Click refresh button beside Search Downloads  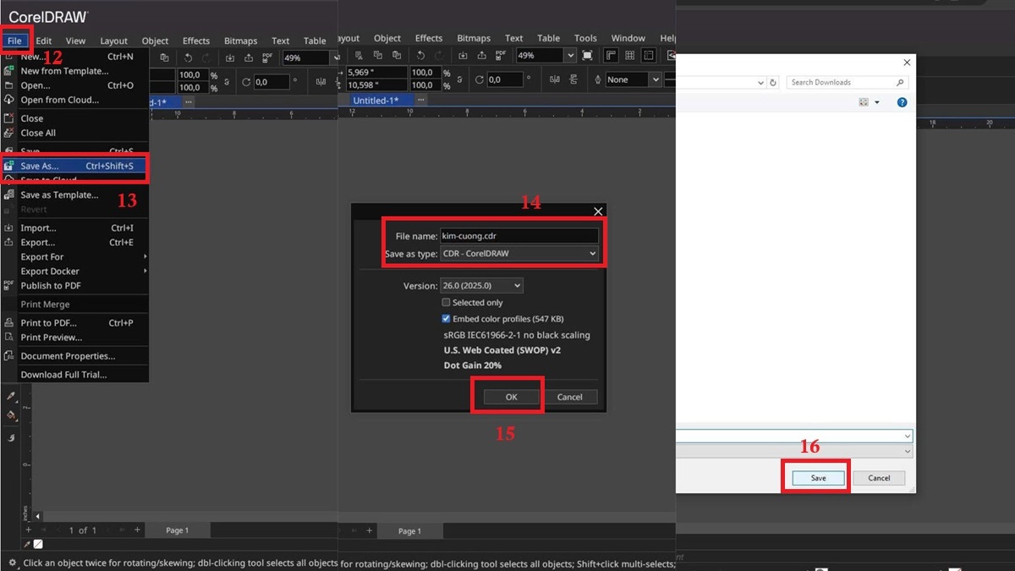pyautogui.click(x=773, y=82)
